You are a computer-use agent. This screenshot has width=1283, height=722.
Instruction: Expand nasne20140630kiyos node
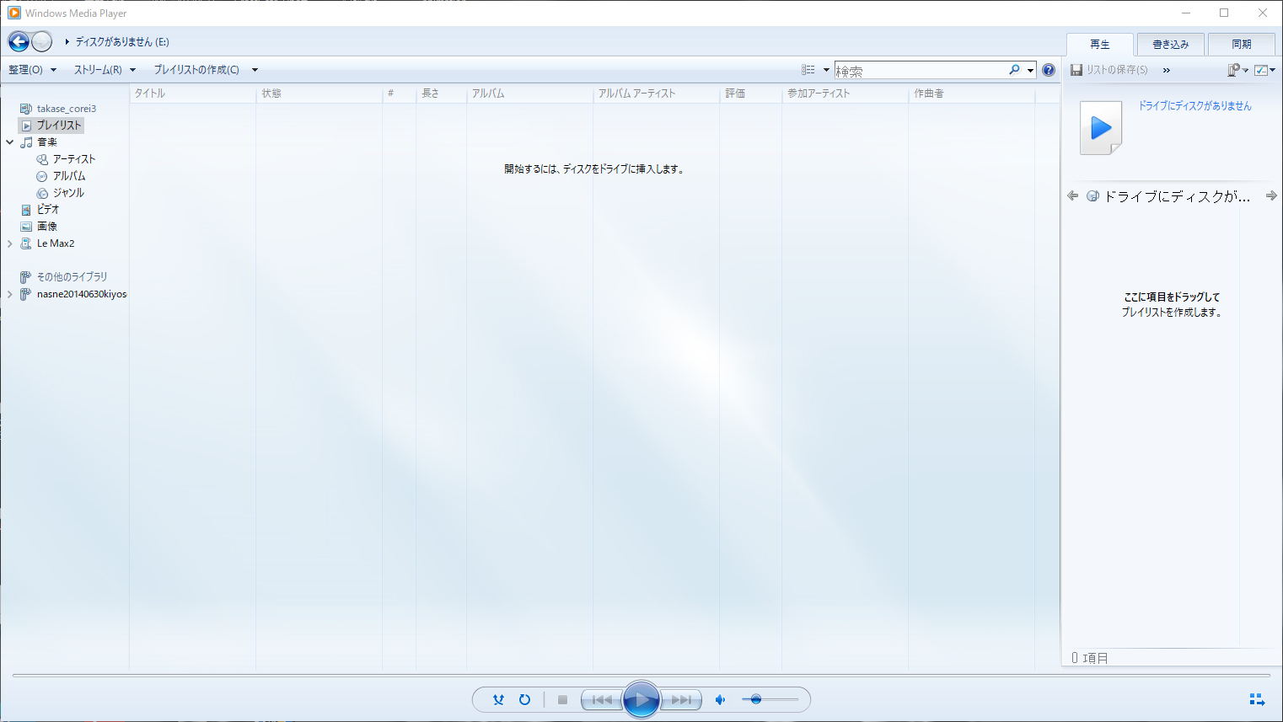(9, 294)
